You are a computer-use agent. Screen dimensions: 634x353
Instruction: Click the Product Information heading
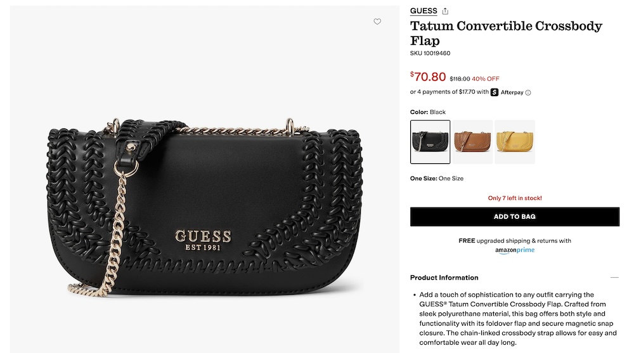444,278
